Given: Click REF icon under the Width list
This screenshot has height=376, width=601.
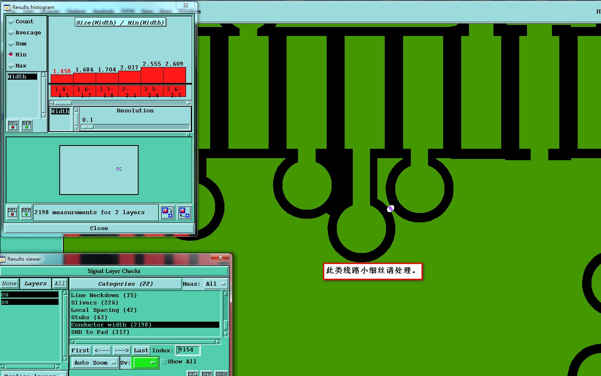Looking at the screenshot, I should 27,125.
